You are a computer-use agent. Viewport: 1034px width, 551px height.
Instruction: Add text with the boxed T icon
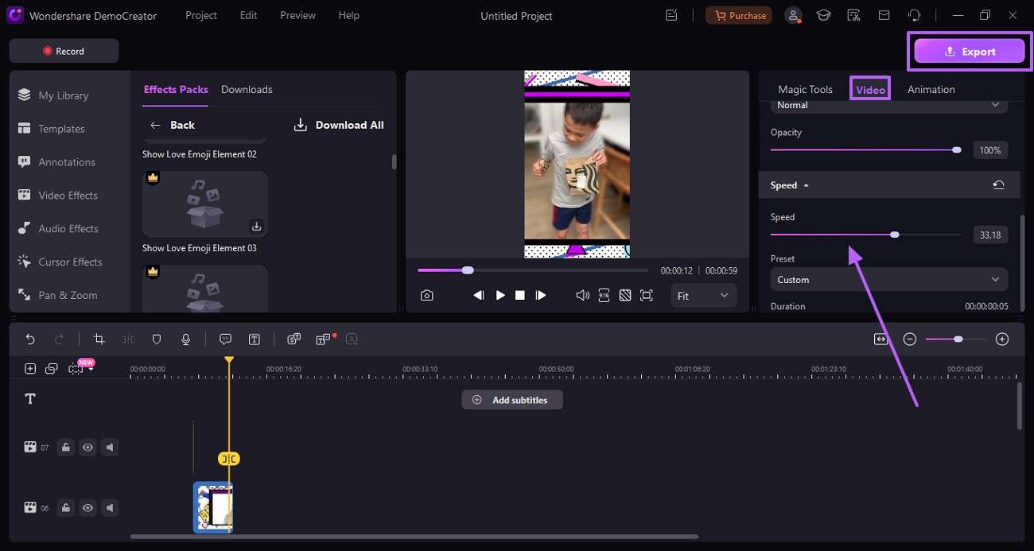[x=255, y=339]
